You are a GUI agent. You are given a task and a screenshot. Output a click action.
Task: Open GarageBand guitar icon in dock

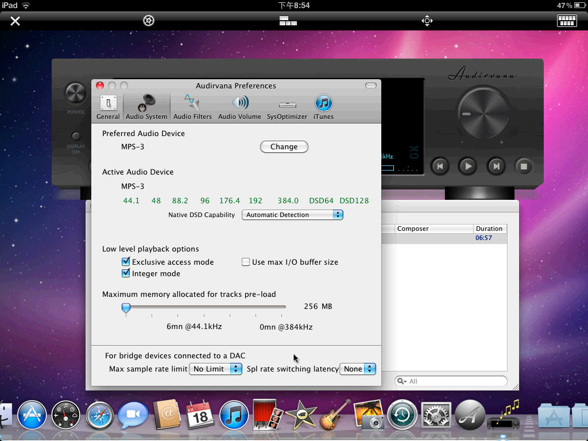point(335,415)
